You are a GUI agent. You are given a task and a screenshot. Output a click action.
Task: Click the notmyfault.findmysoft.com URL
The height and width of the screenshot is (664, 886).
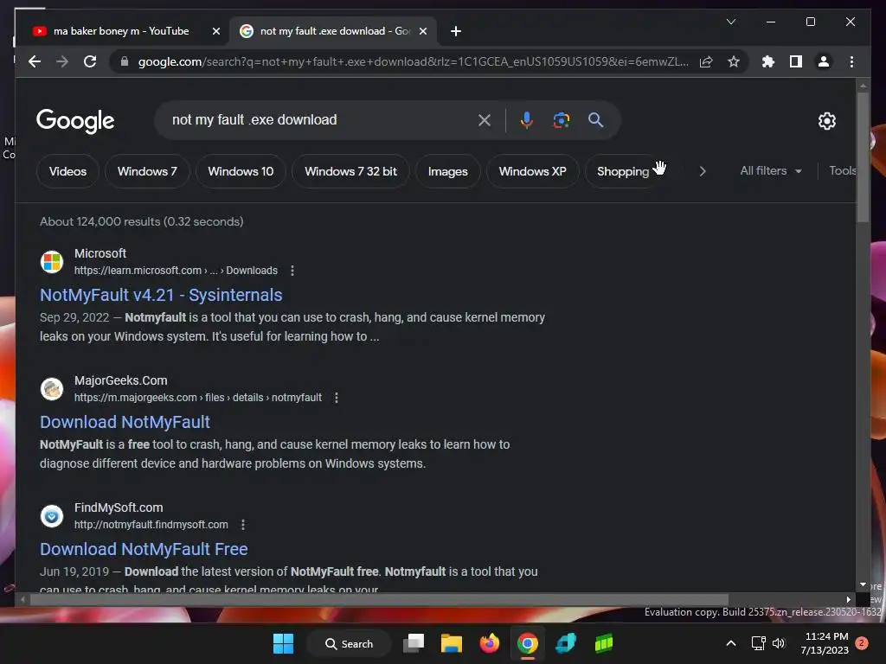pyautogui.click(x=151, y=525)
